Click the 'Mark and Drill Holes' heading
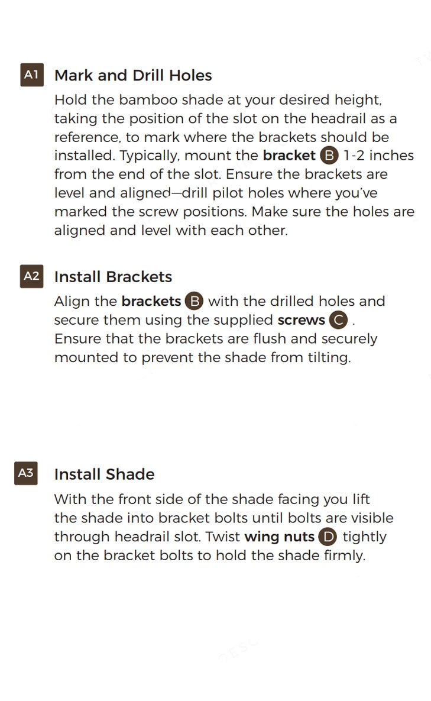Image resolution: width=431 pixels, height=701 pixels. pos(133,75)
